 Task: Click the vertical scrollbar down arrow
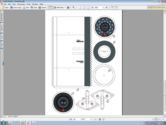coord(165,114)
